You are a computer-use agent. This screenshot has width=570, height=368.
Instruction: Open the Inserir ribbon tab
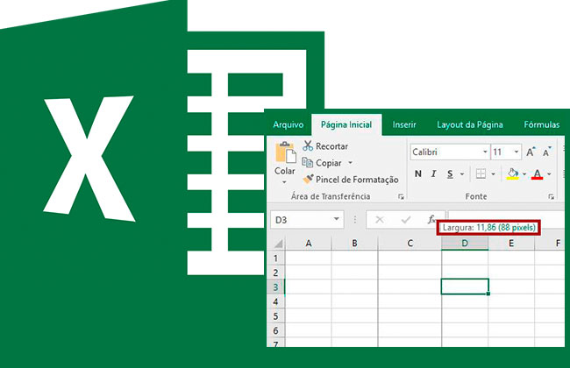pyautogui.click(x=404, y=124)
